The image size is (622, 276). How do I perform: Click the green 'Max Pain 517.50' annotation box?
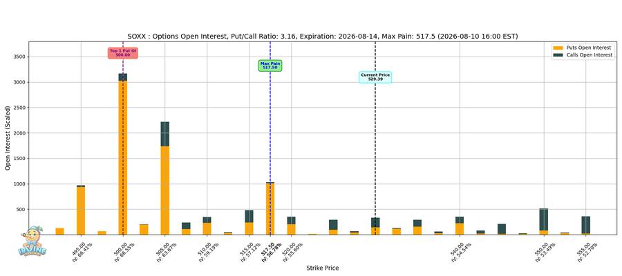pos(270,66)
